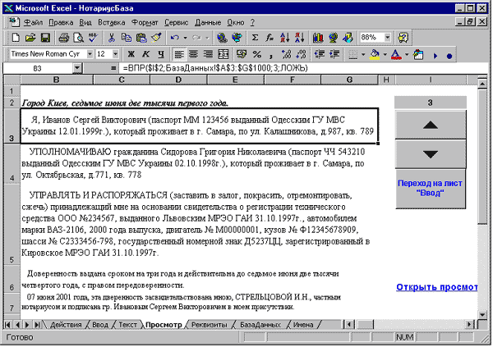Image resolution: width=493 pixels, height=347 pixels.
Task: Decrease decimal places icon
Action: 302,55
